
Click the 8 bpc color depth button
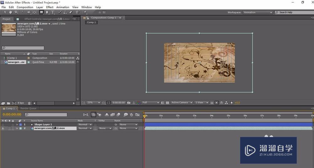[x=21, y=103]
